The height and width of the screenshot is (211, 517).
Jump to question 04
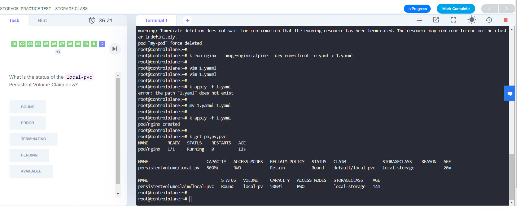38,44
